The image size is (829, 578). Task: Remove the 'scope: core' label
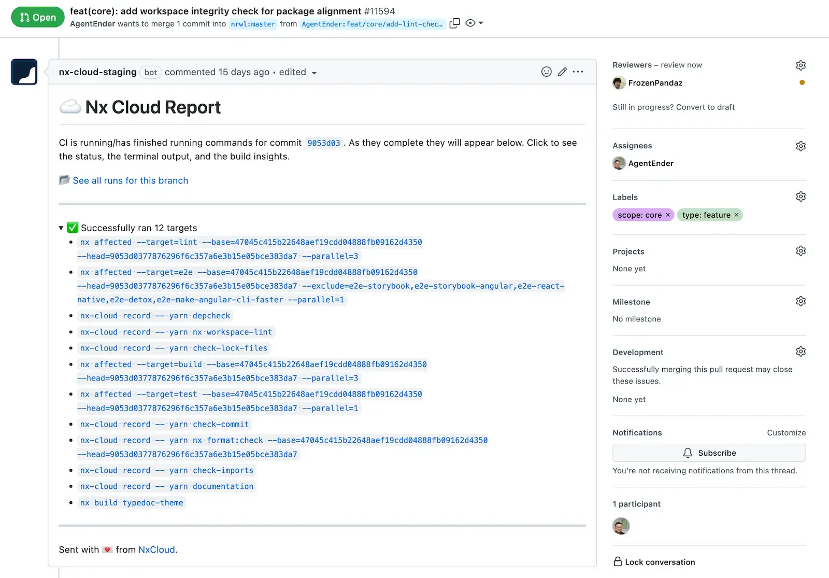[668, 215]
